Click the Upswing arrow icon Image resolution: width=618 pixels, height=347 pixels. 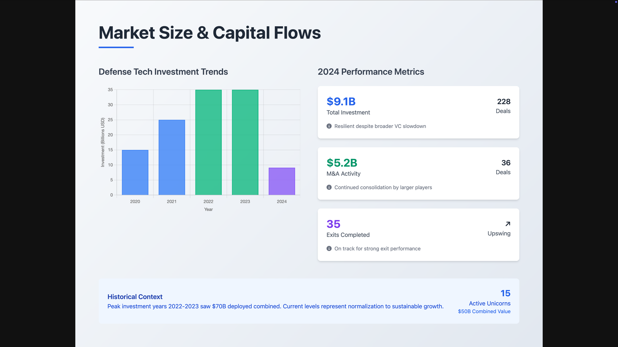508,224
